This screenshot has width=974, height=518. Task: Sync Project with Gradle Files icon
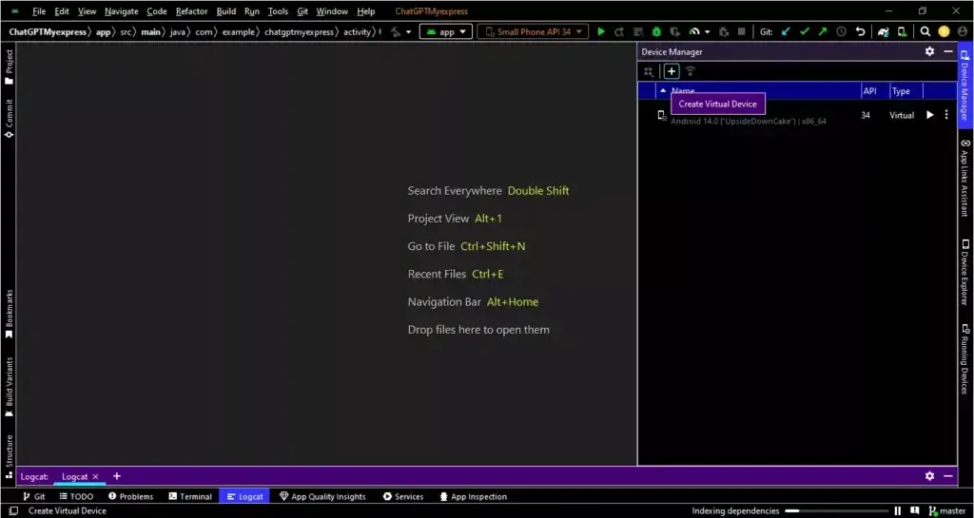click(884, 31)
